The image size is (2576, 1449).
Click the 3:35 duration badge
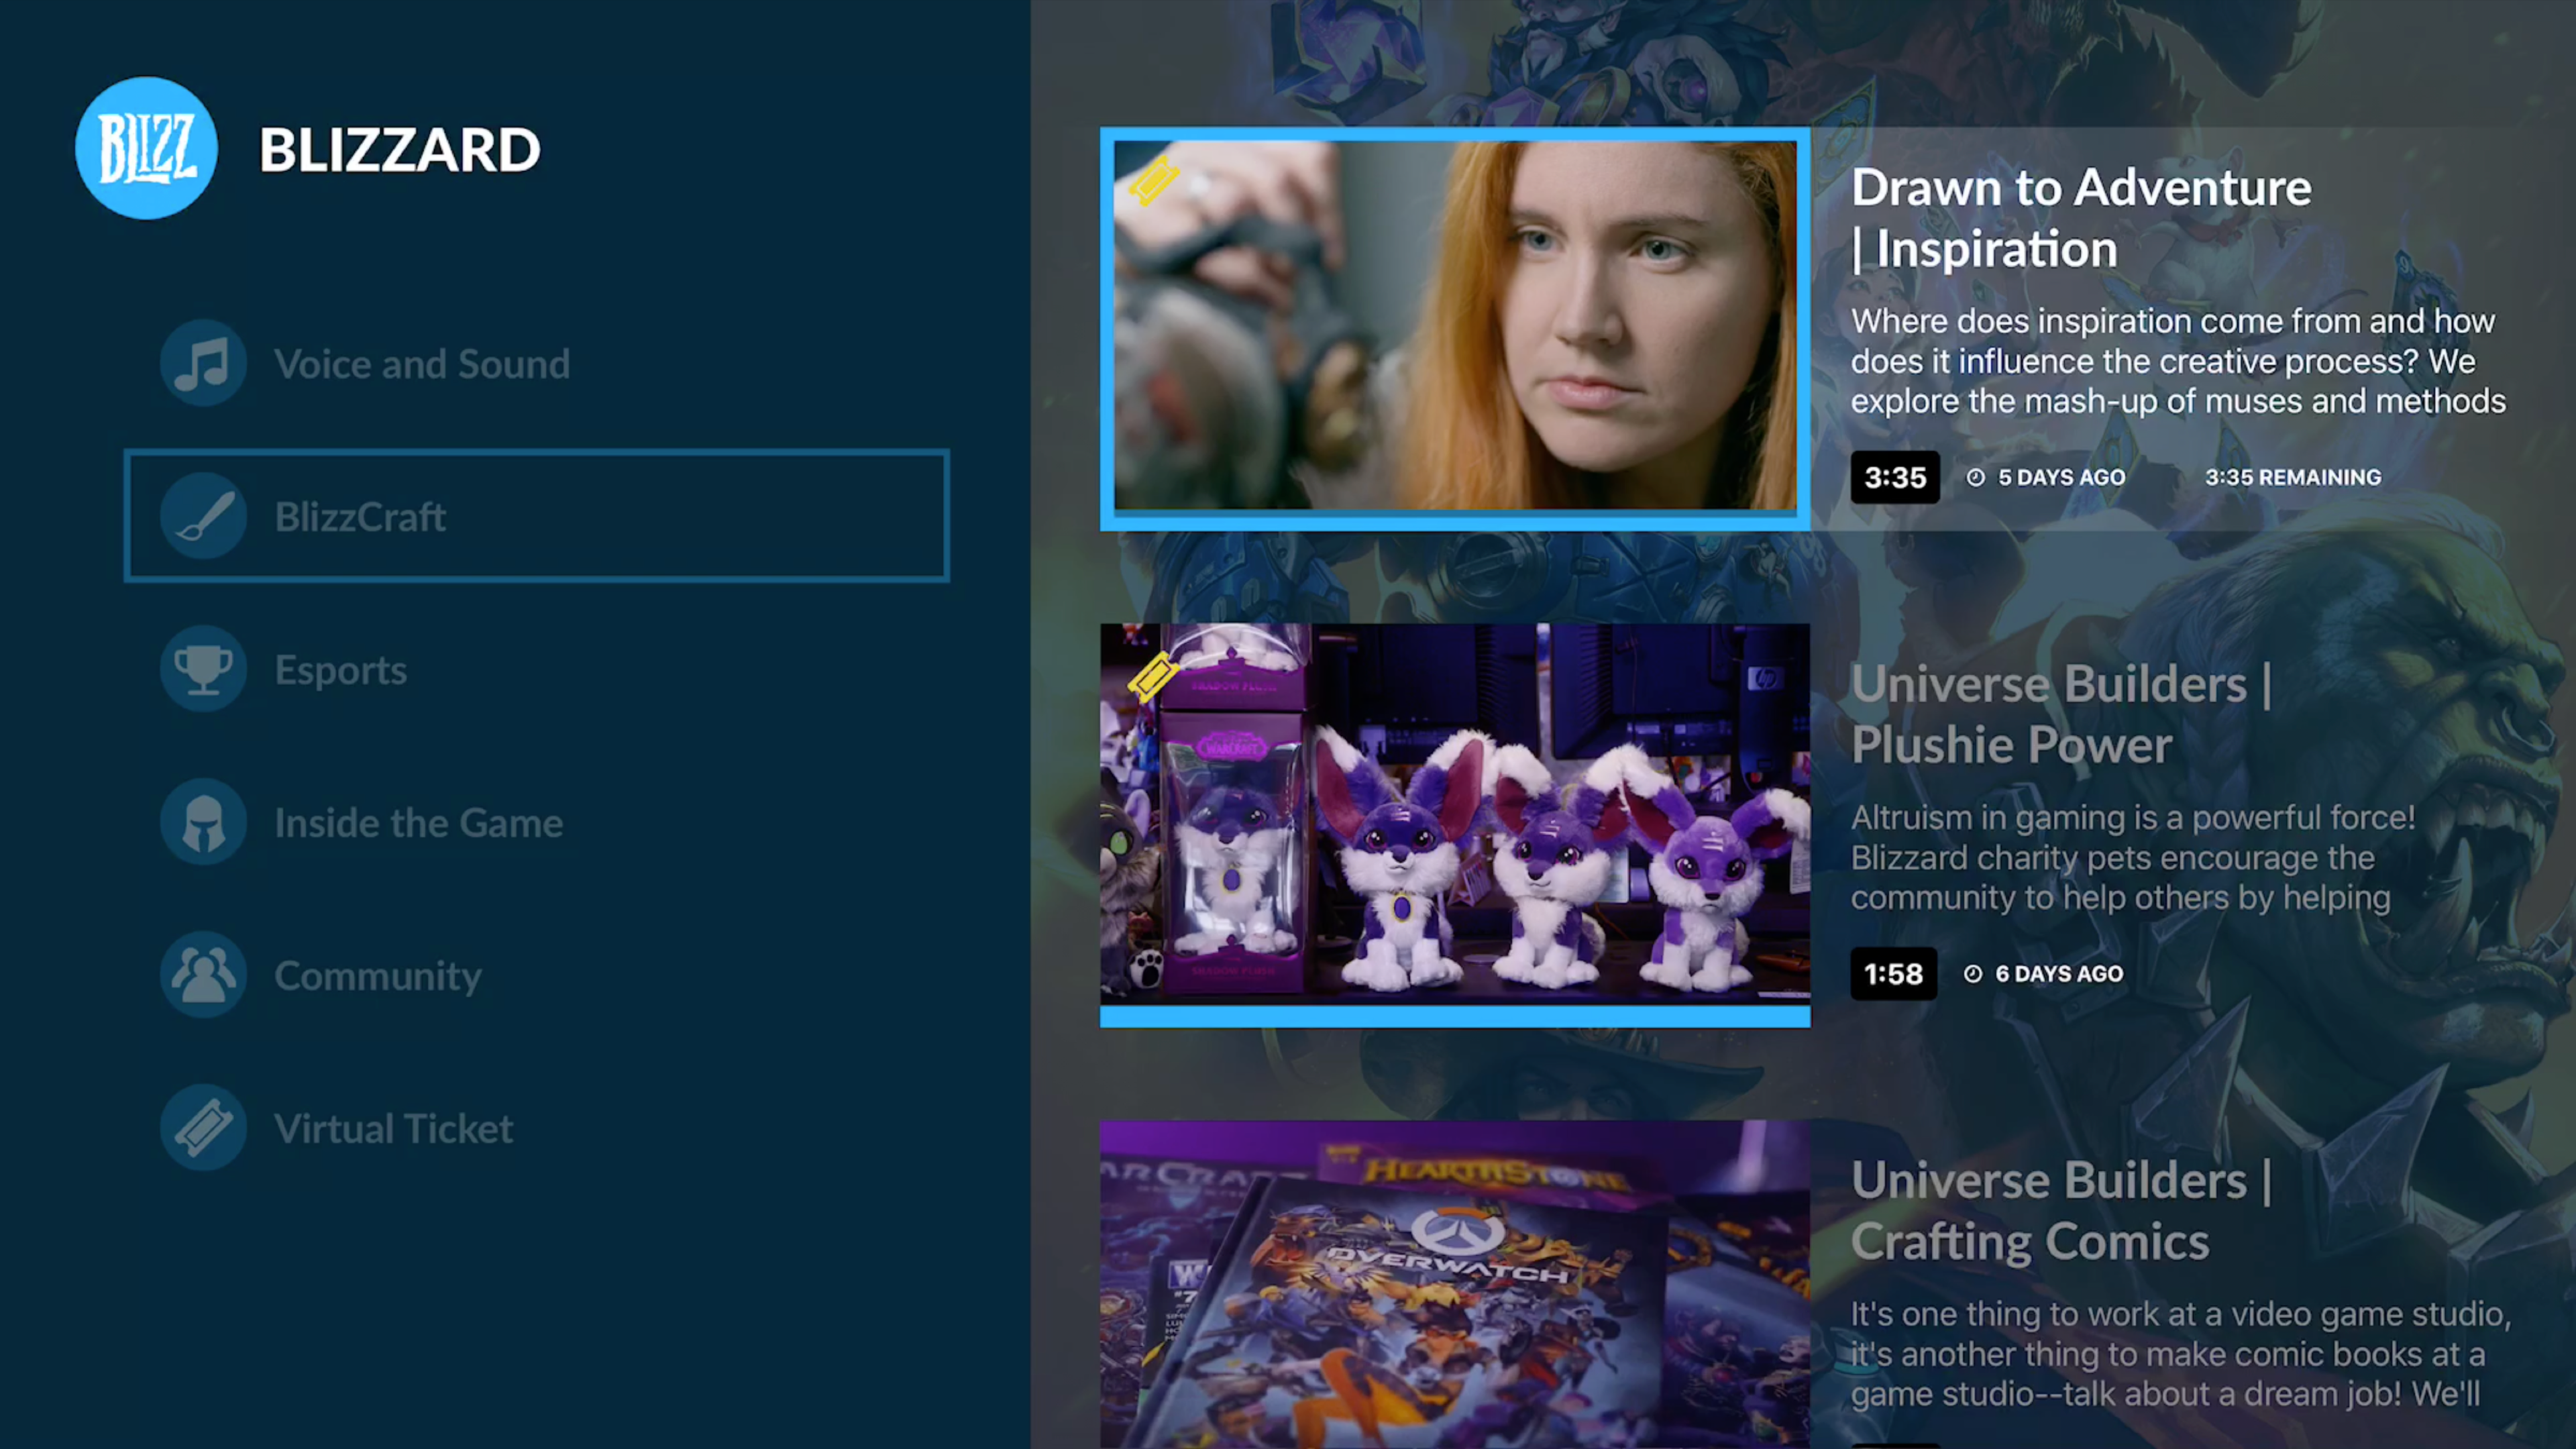click(x=1894, y=477)
